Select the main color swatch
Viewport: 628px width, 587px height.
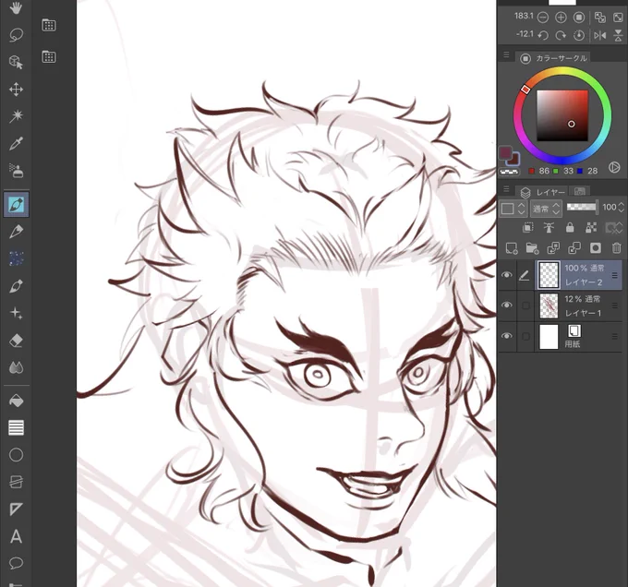coord(505,153)
